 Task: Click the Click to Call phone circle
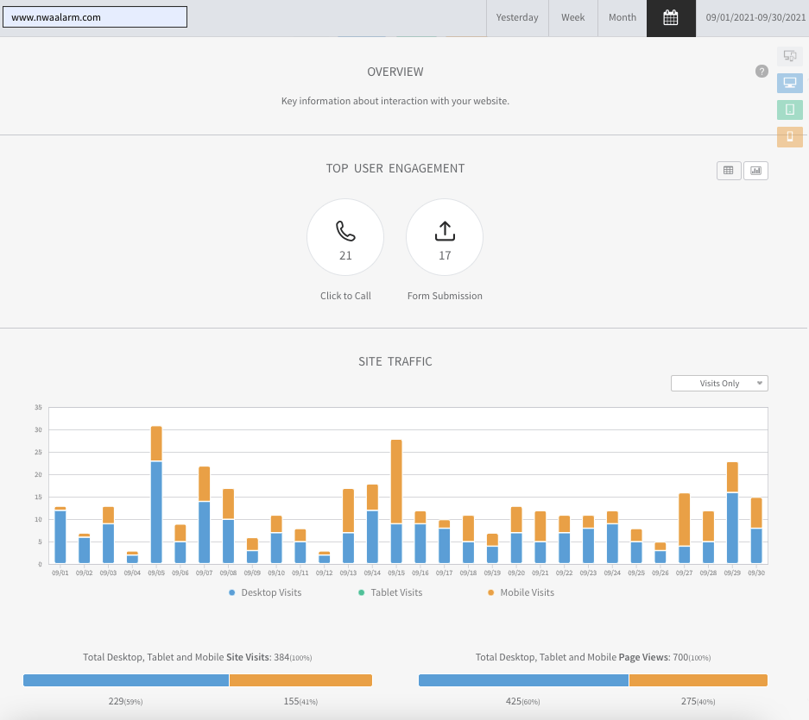point(345,237)
